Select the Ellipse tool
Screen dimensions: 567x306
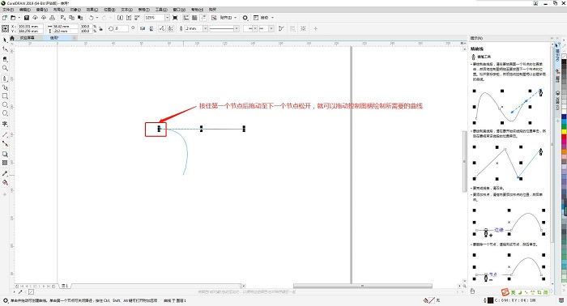pos(5,104)
